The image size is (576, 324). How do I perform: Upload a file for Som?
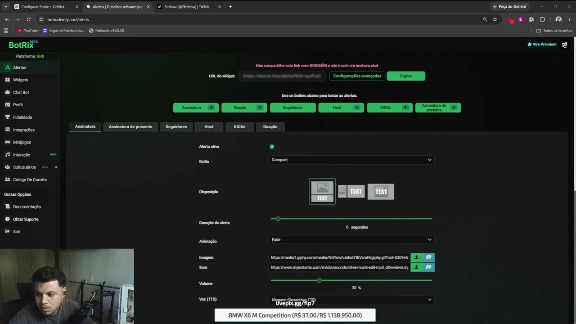coord(416,267)
